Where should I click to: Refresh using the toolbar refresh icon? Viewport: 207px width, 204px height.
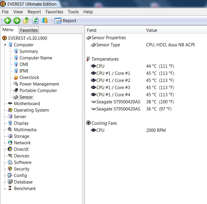point(35,20)
